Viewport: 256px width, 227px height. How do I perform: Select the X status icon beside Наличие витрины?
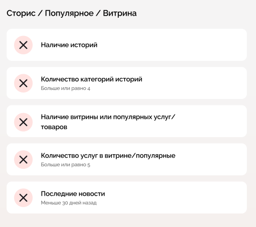click(23, 122)
